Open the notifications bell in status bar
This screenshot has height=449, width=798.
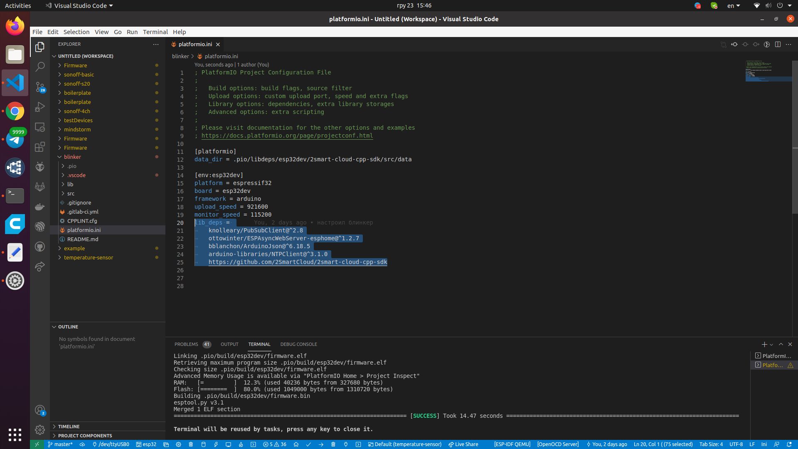789,444
